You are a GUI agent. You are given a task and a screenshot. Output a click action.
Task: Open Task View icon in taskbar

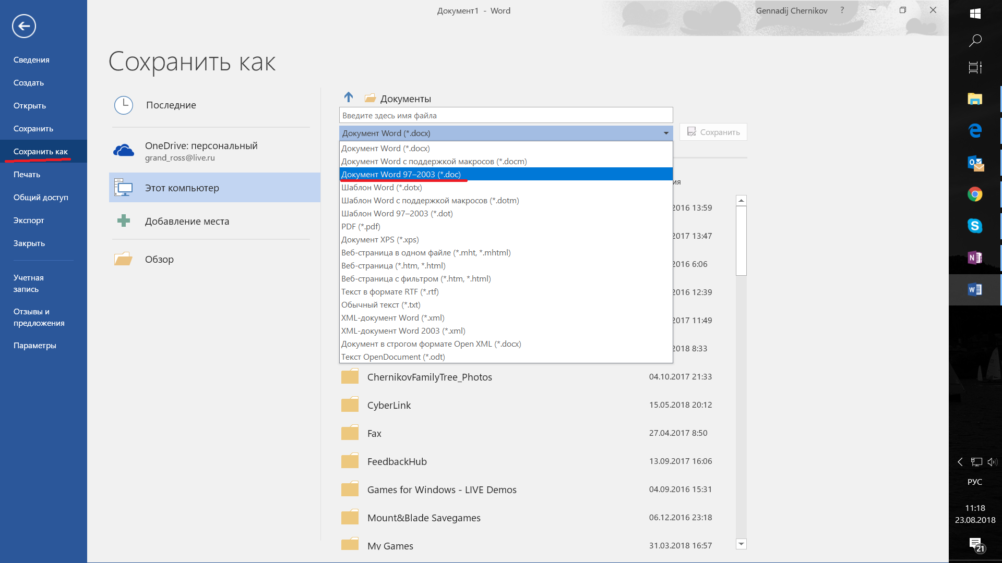click(975, 67)
